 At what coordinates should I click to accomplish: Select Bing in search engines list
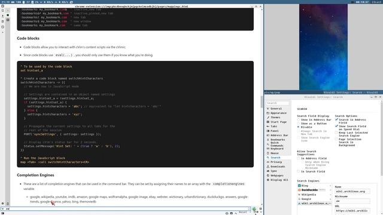pos(314,186)
